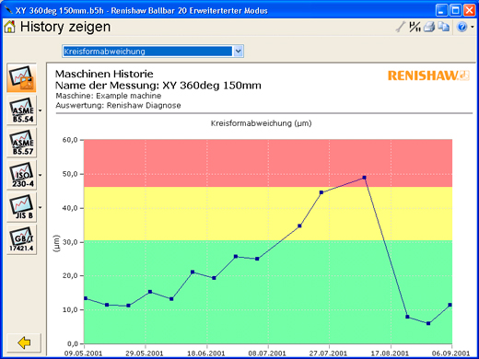Image resolution: width=479 pixels, height=359 pixels.
Task: Click the wrench settings tool icon
Action: click(x=401, y=27)
